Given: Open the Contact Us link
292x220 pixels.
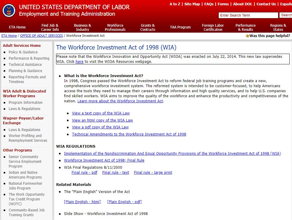Looking at the screenshot, I should 266,4.
